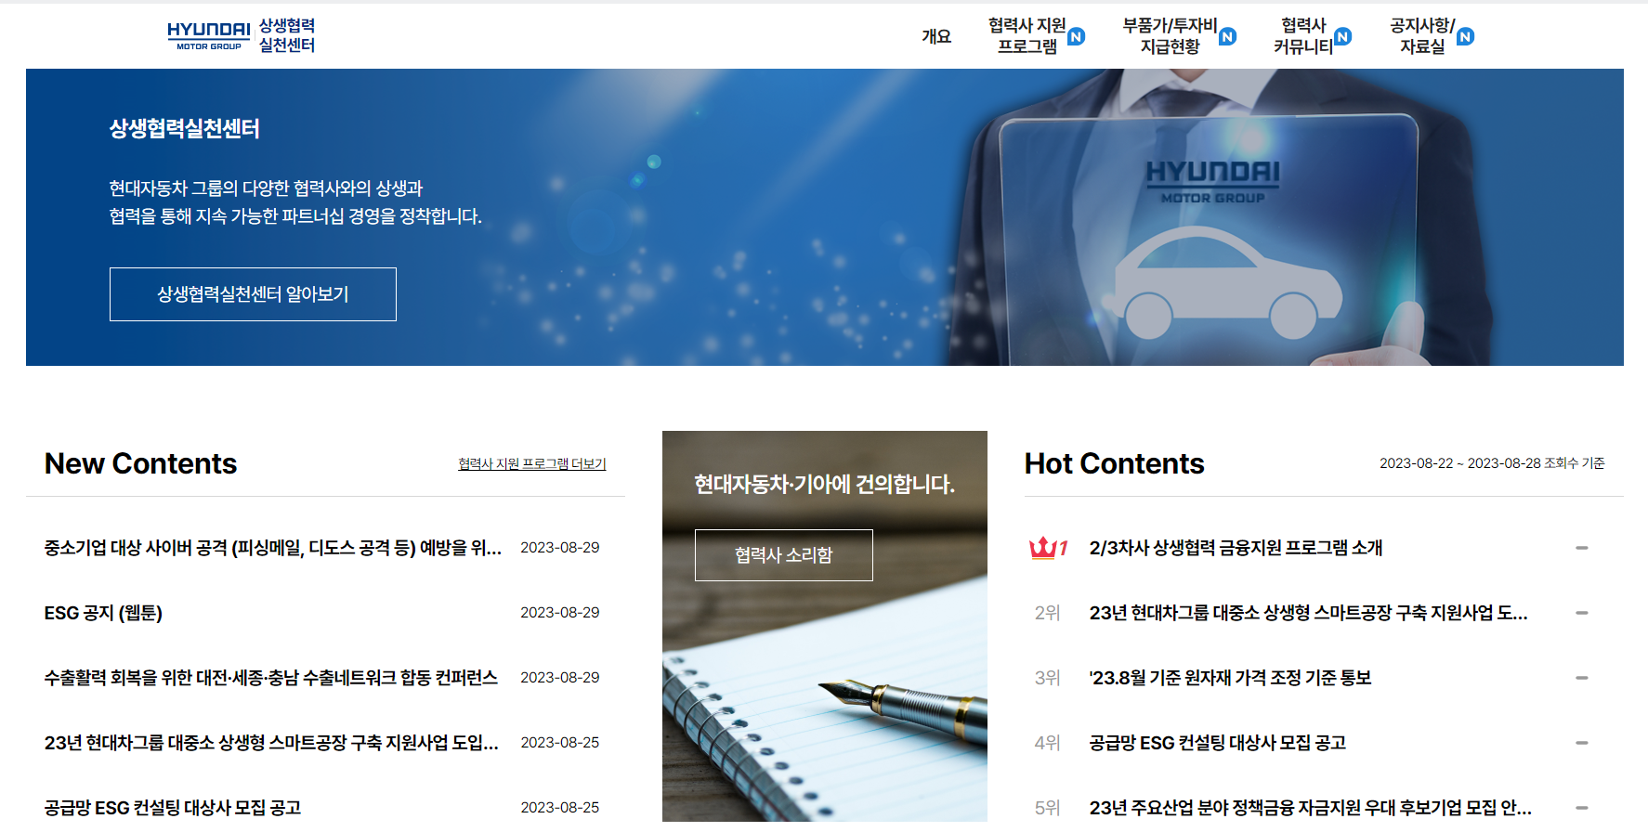Screen dimensions: 1648x832
Task: Open Hot Contents 2위 스마트공장 구축 post
Action: pos(1308,613)
